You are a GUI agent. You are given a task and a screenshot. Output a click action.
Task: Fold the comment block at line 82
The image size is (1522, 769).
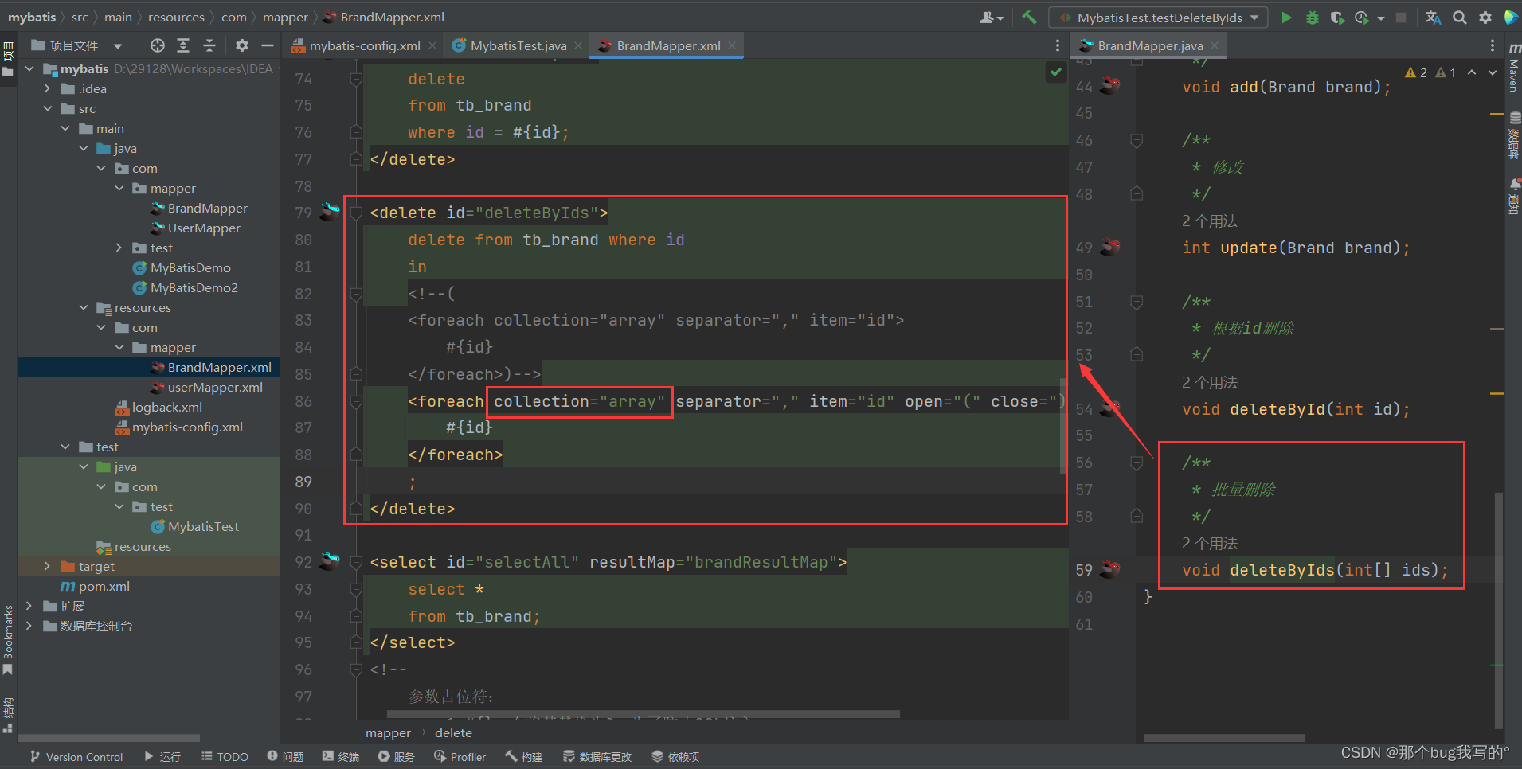click(356, 294)
